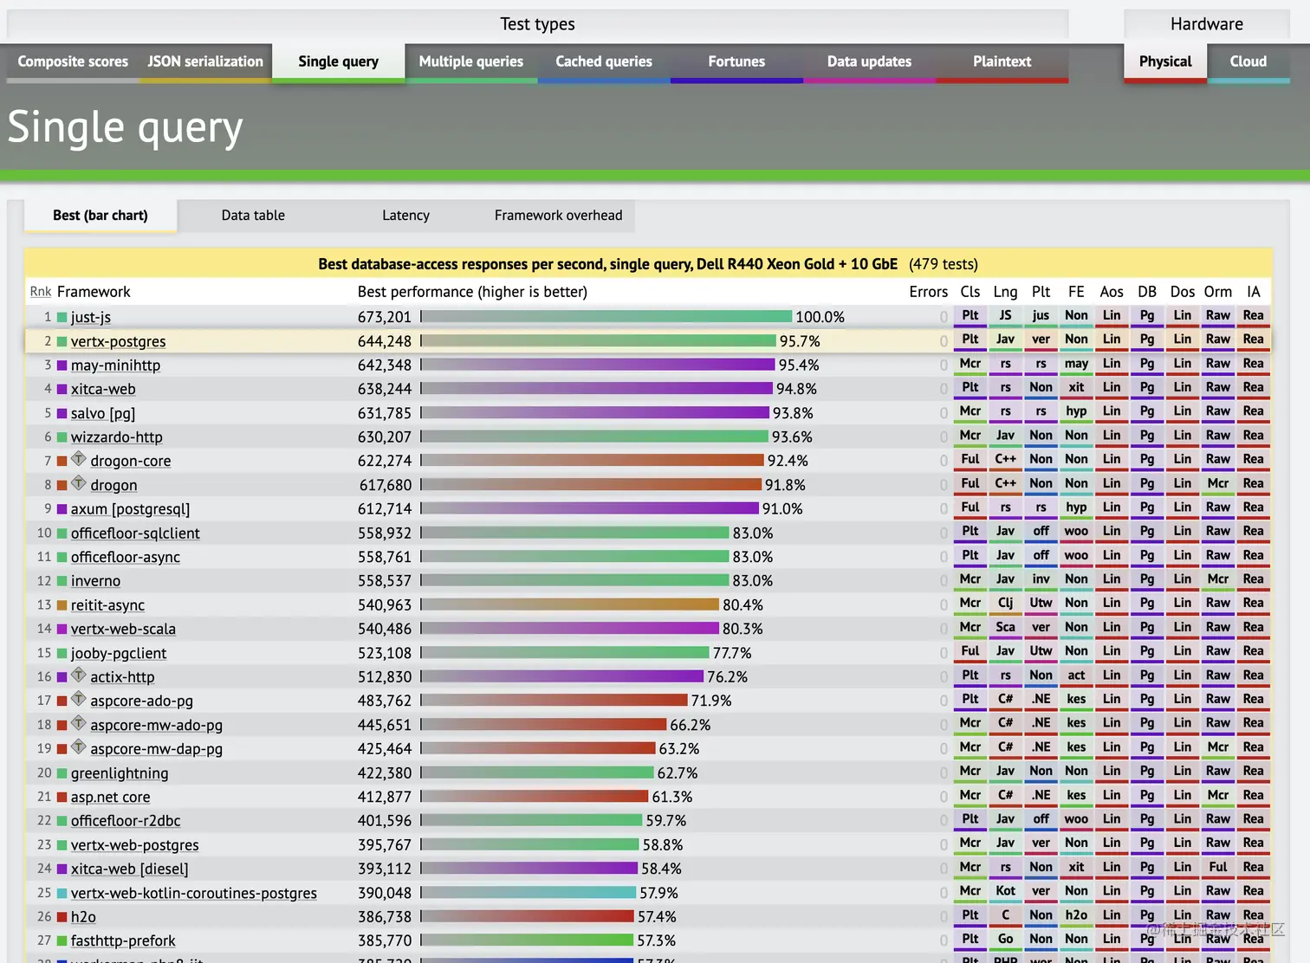Open the officefloor-r2dbc link
This screenshot has width=1310, height=963.
[126, 821]
